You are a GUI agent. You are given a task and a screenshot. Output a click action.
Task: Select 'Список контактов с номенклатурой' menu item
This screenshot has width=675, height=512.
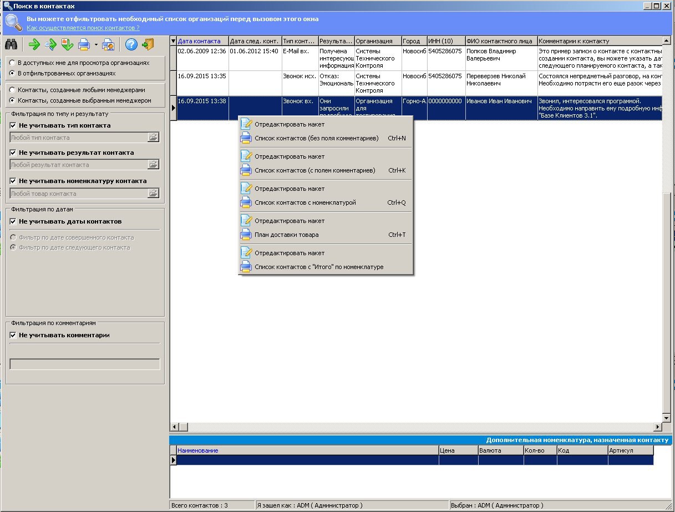pyautogui.click(x=305, y=203)
